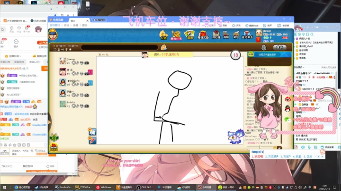Open the 每日奖励 daily rewards icon
341x191 pixels.
point(203,35)
